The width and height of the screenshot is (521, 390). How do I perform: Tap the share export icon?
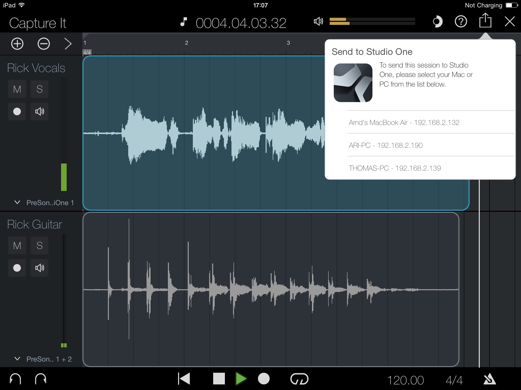[x=485, y=20]
